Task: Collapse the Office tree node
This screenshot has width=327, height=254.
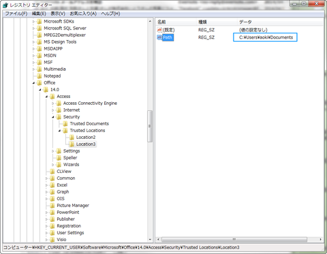Action: pos(33,83)
